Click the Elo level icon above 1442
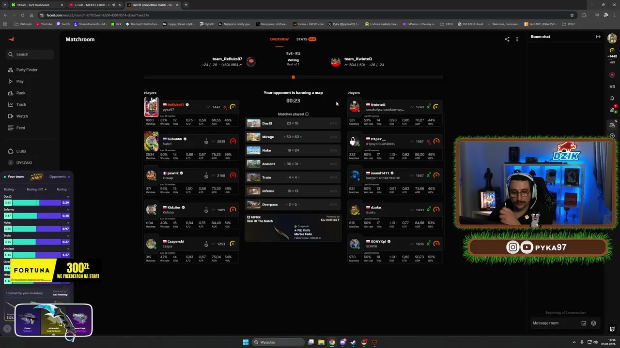Image resolution: width=620 pixels, height=348 pixels. (x=612, y=51)
